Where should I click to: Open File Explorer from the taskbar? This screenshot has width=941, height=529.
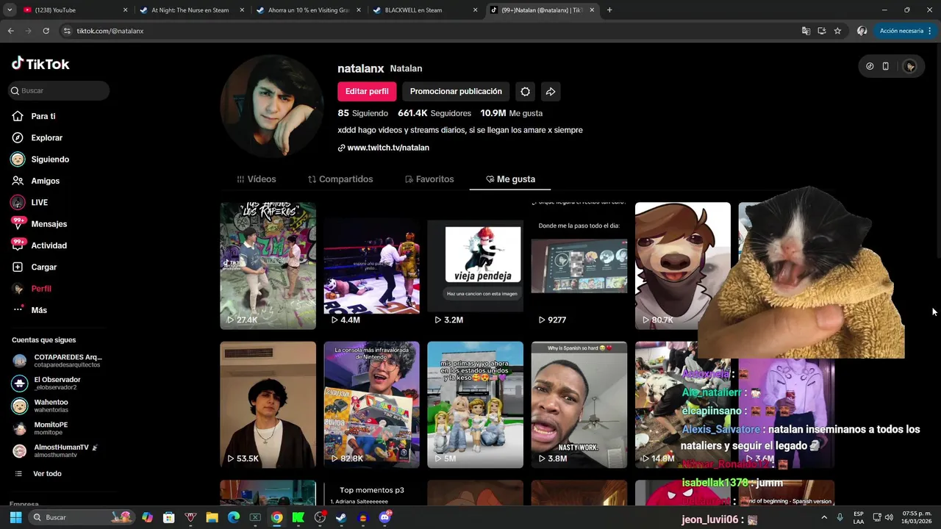click(212, 517)
